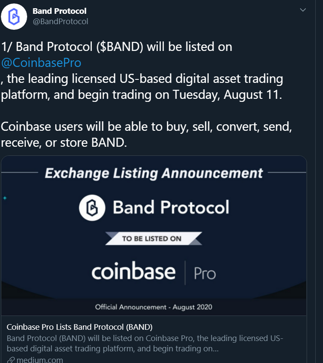Click the tweet text about Tuesday, August 11
Viewport: 323px width, 363px height.
(142, 87)
